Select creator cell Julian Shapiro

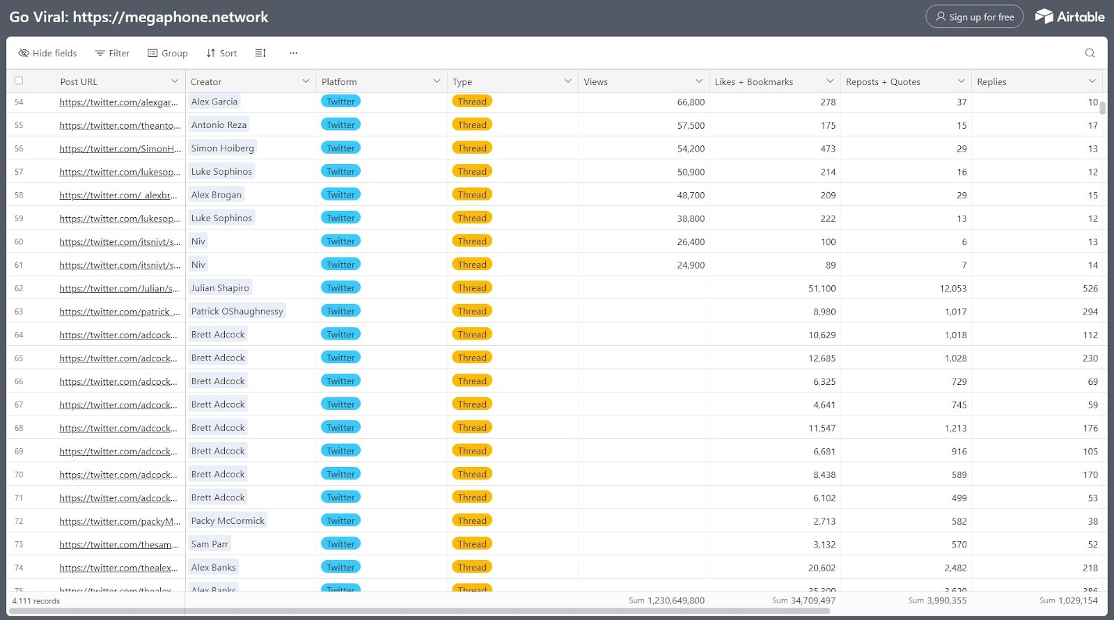tap(220, 288)
